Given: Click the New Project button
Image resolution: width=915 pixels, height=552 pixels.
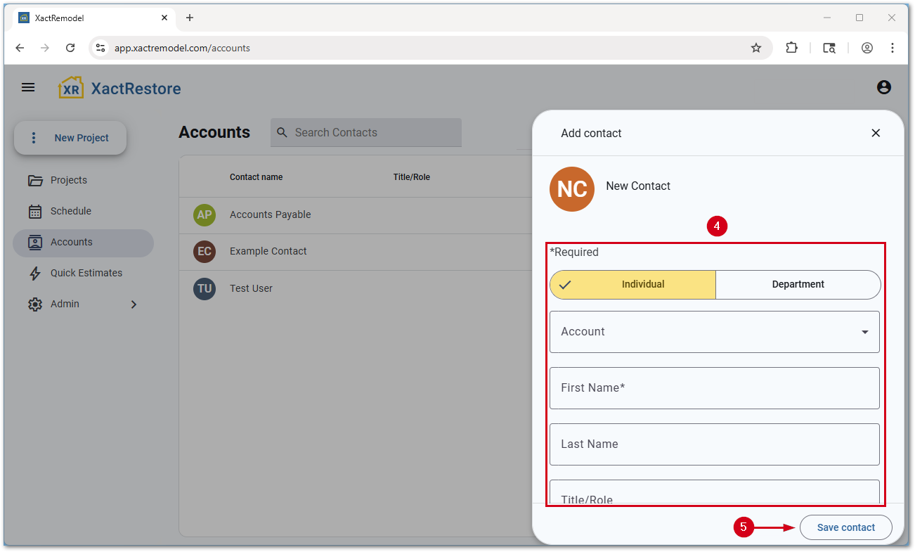Looking at the screenshot, I should (x=70, y=138).
